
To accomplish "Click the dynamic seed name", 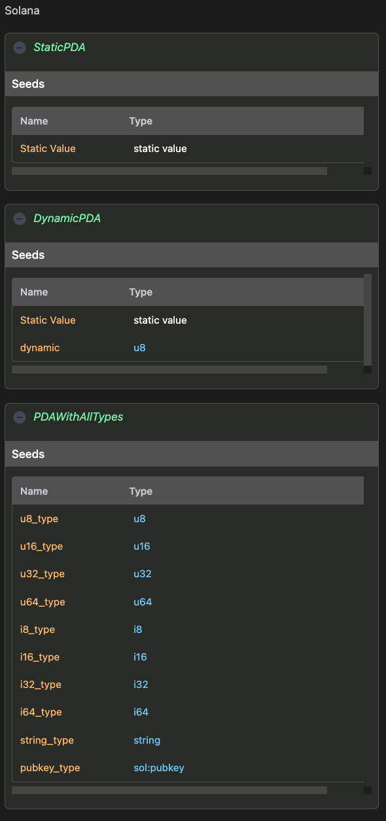I will click(x=39, y=348).
